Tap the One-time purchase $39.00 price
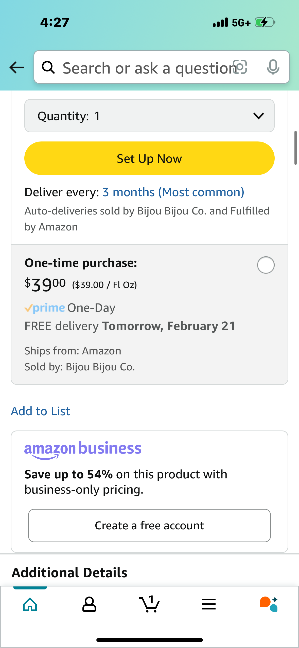The width and height of the screenshot is (299, 648). pos(45,284)
